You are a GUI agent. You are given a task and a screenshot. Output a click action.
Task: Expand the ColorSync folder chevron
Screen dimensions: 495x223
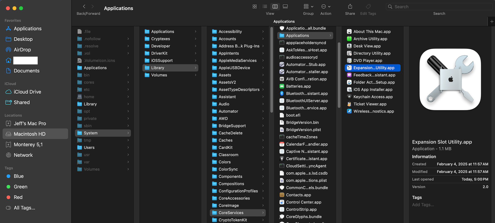point(263,169)
